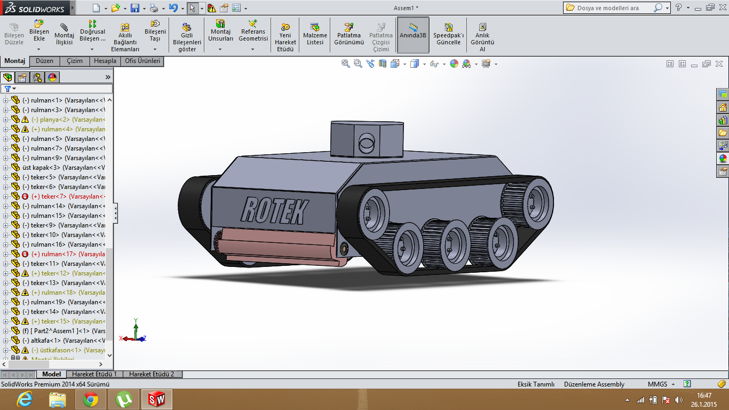
Task: Toggle Anında3B (Instant3D) button
Action: [x=413, y=35]
